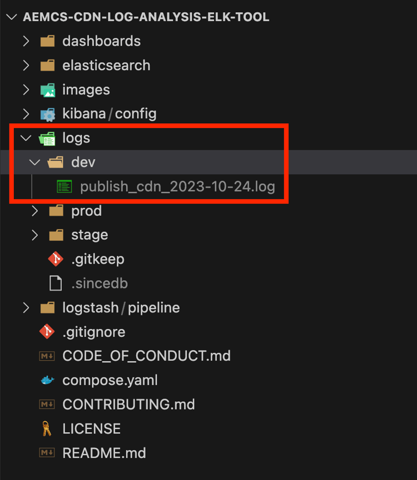Viewport: 417px width, 480px height.
Task: Click the kibana config gear folder icon
Action: coord(48,114)
